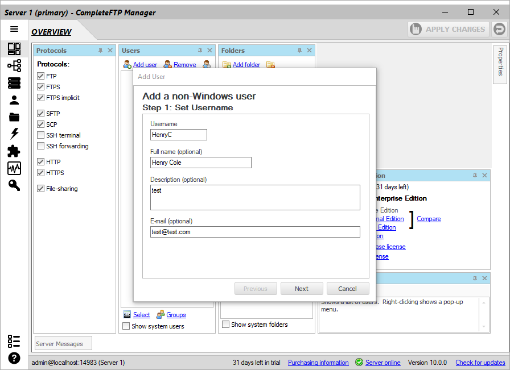Uncheck the SFTP protocol checkbox
The image size is (510, 370).
[40, 113]
